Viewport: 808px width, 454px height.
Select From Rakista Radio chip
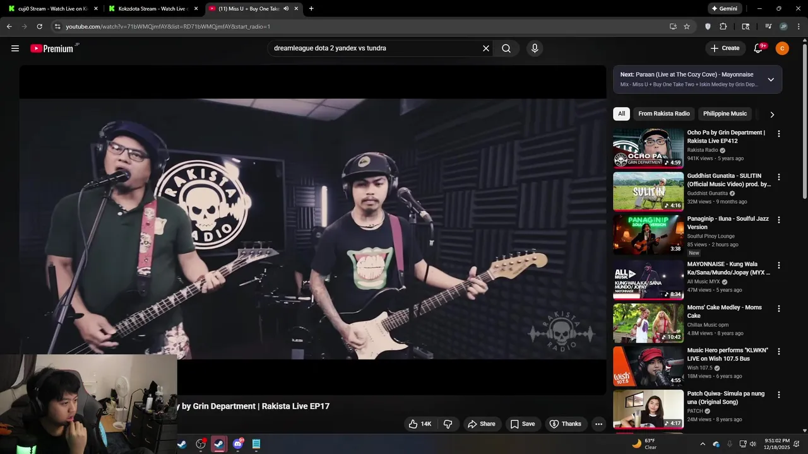coord(664,114)
